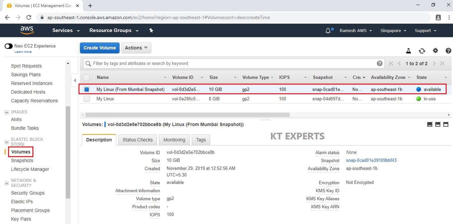Open the Services menu
The width and height of the screenshot is (453, 224).
click(66, 30)
